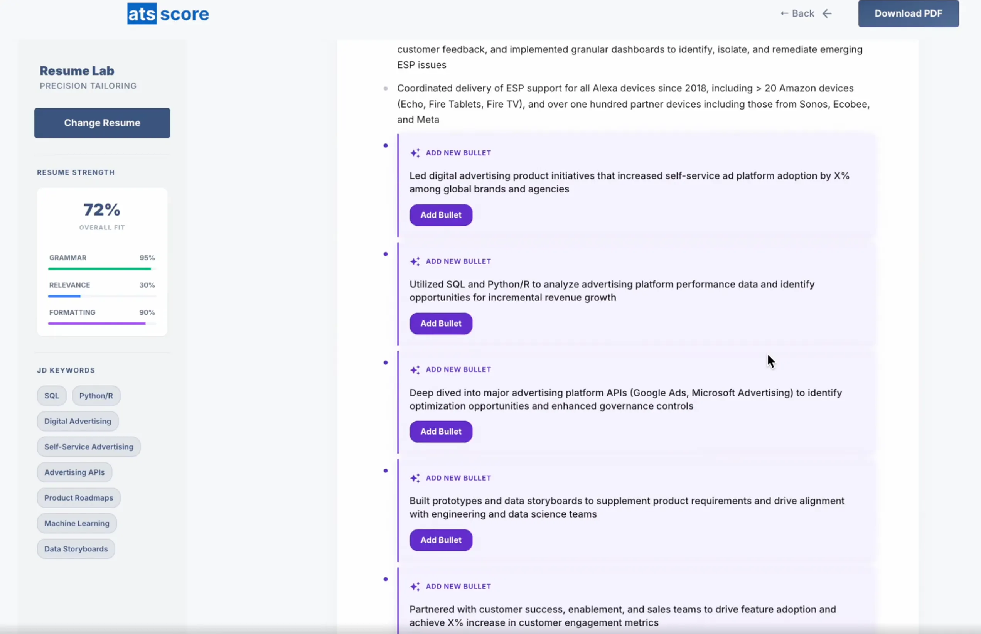
Task: Select the Data Storyboards keyword chip
Action: pyautogui.click(x=76, y=549)
